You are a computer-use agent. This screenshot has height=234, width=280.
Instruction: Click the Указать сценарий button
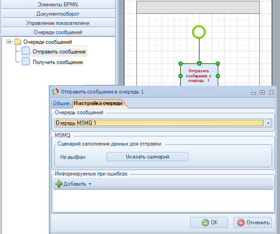point(147,157)
